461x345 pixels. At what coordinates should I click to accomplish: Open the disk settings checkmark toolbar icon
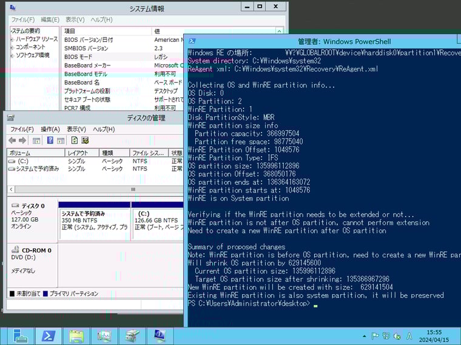point(85,140)
